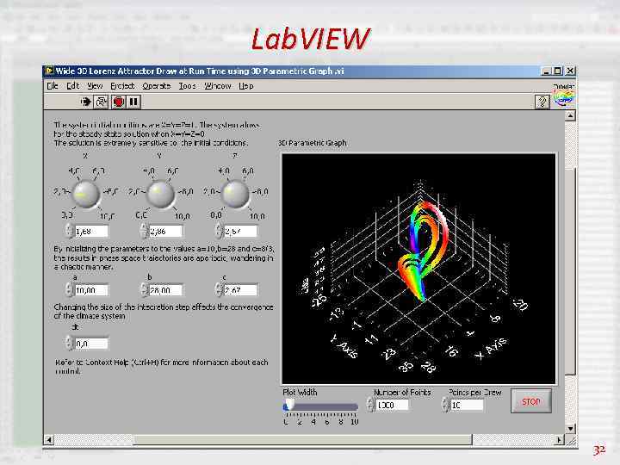This screenshot has width=620, height=465.
Task: Click the stepper for parameter c
Action: pos(219,290)
